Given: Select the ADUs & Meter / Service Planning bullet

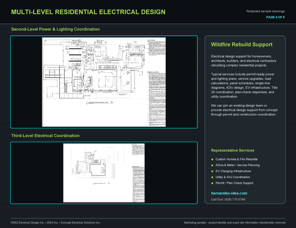Looking at the screenshot, I should tap(237, 165).
